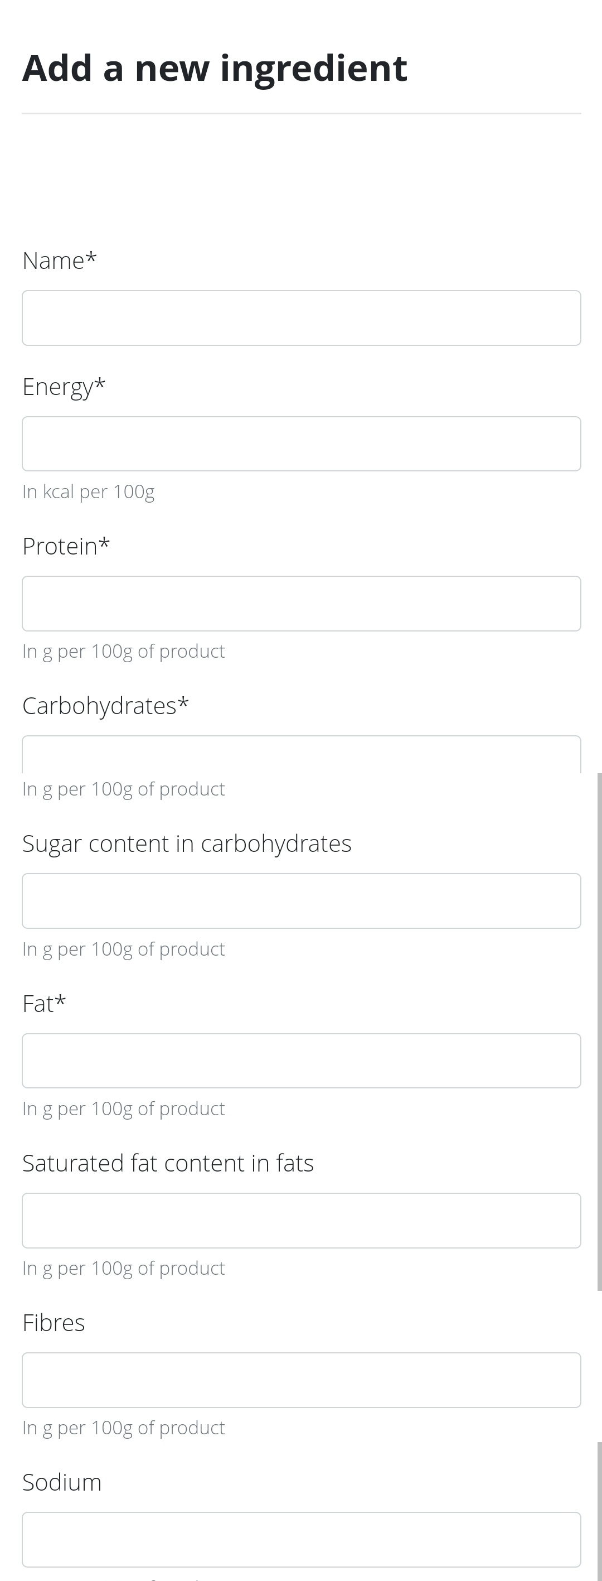Click the Name input field

pos(301,317)
